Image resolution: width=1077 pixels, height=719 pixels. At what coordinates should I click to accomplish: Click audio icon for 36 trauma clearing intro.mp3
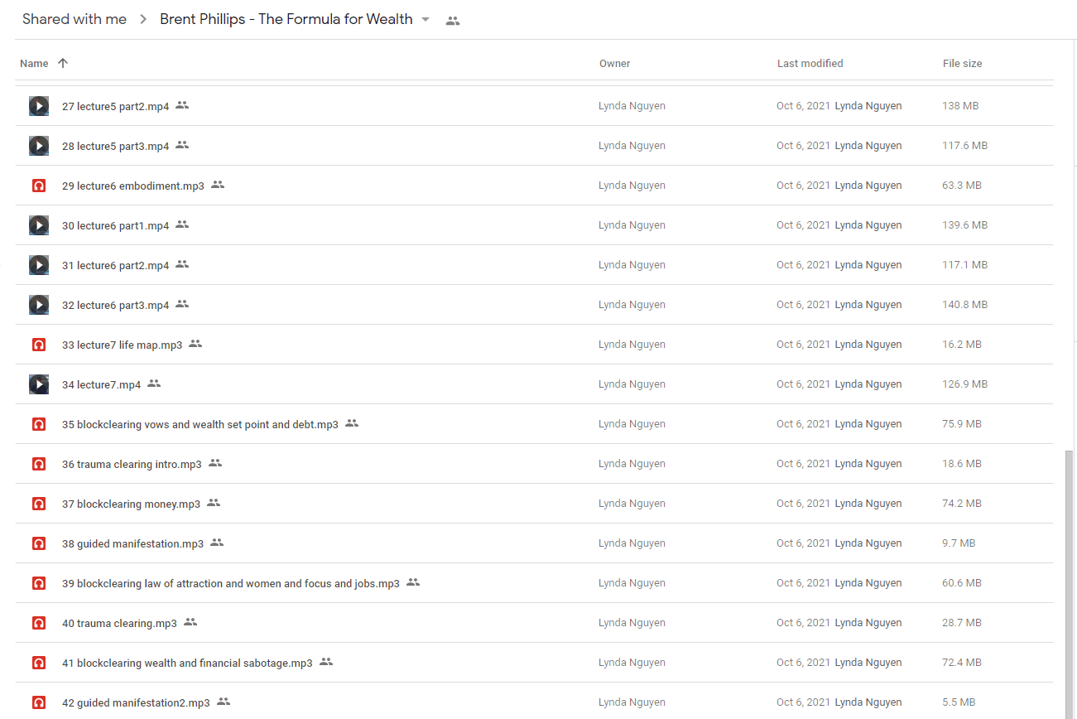click(x=39, y=464)
